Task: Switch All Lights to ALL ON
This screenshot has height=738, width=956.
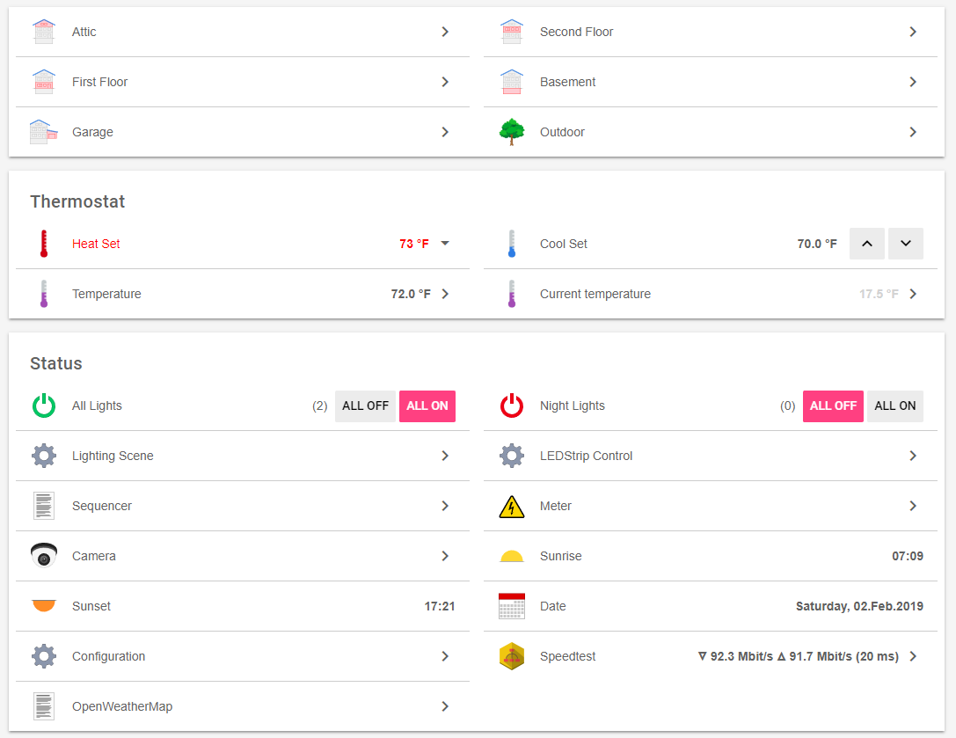Action: (x=427, y=406)
